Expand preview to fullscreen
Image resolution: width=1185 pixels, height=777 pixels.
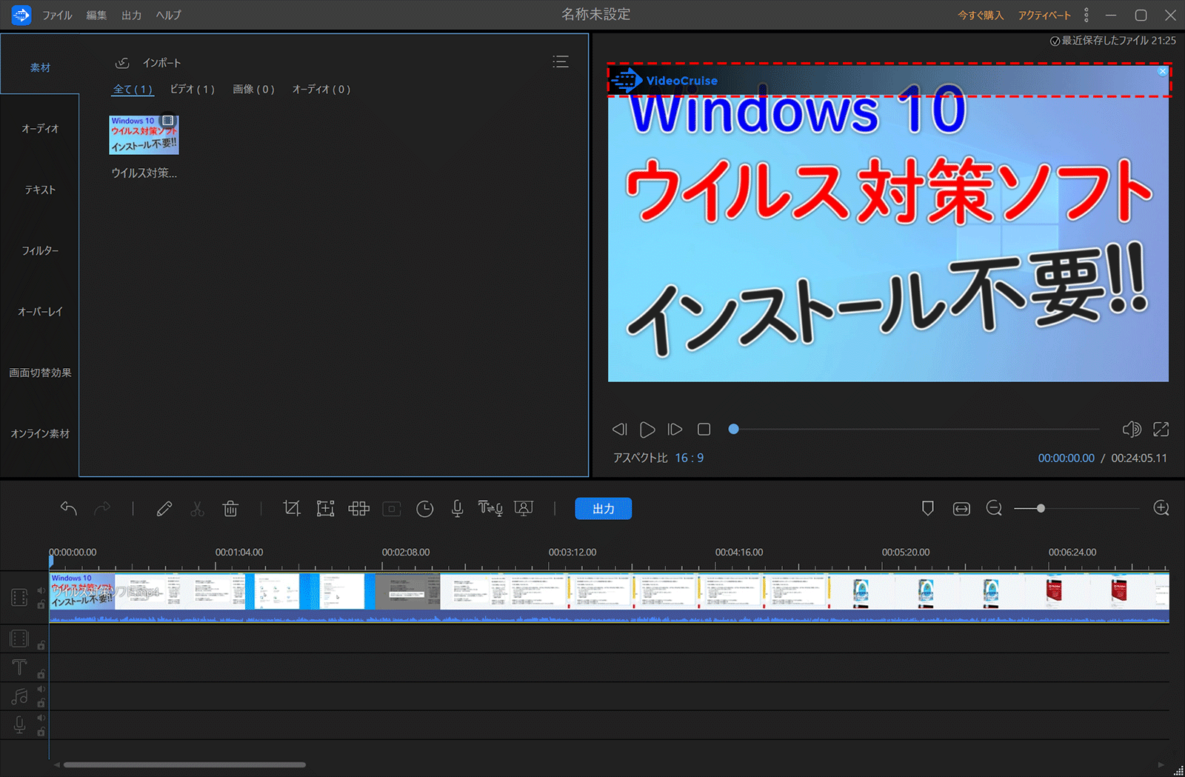[1161, 429]
